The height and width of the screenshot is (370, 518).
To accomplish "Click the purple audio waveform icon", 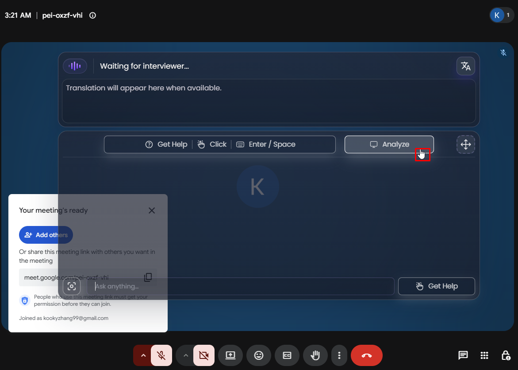I will 75,66.
